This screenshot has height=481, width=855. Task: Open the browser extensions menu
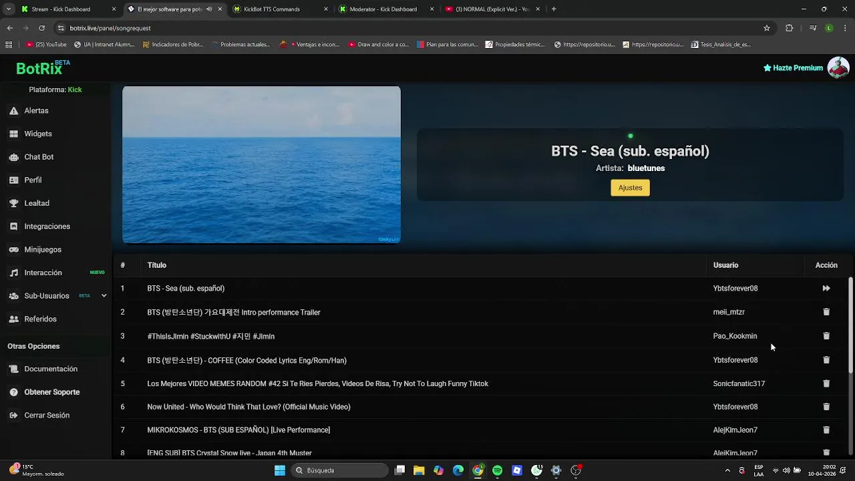point(789,28)
